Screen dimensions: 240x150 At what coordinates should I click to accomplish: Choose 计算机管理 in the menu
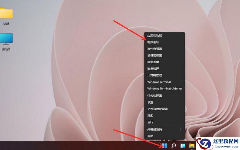click(165, 75)
